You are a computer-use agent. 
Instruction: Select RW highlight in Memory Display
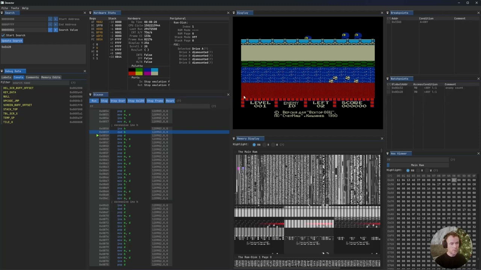pyautogui.click(x=254, y=145)
